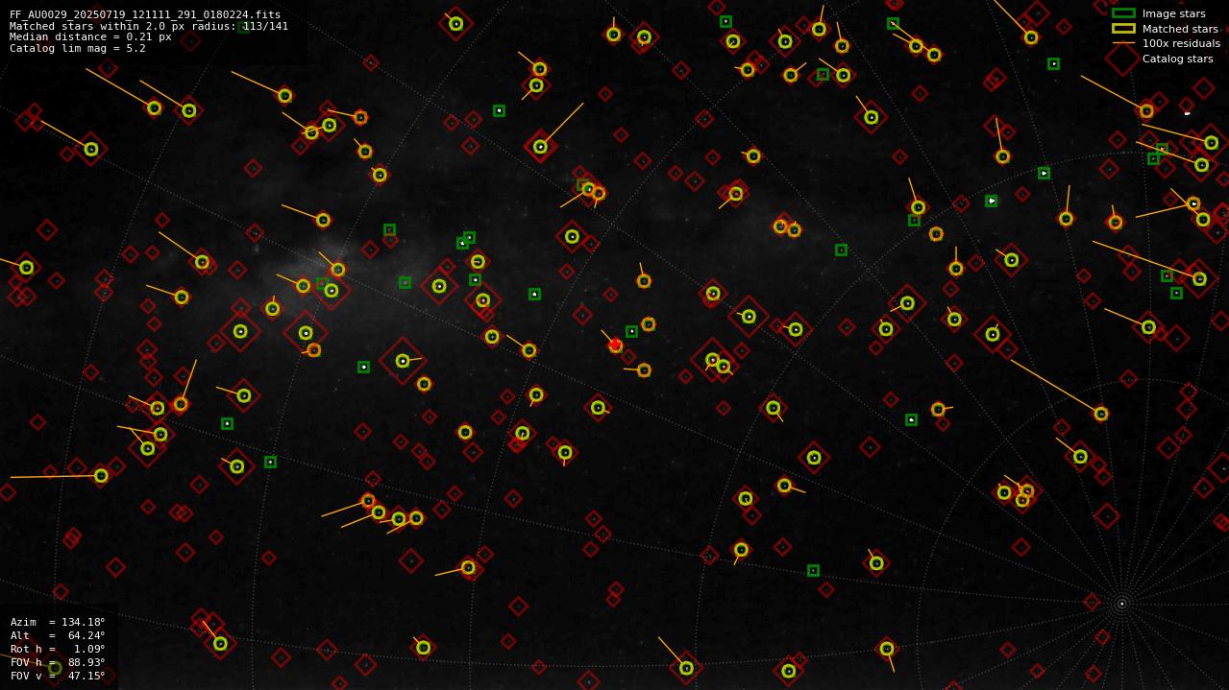
Task: Click the 'Alt = 64.24°' readout
Action: coord(58,635)
